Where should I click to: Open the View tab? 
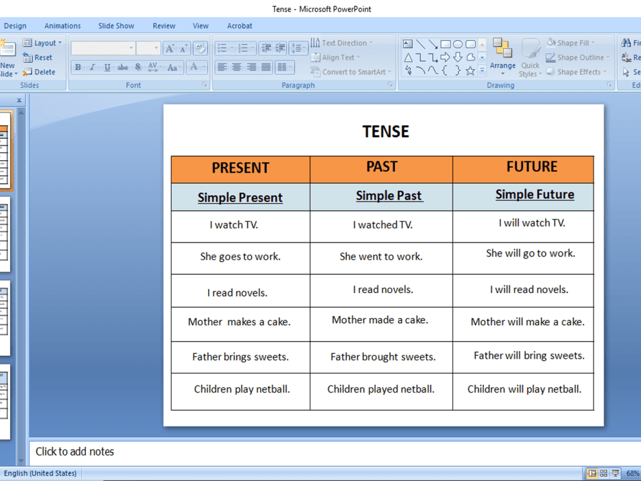pyautogui.click(x=201, y=26)
